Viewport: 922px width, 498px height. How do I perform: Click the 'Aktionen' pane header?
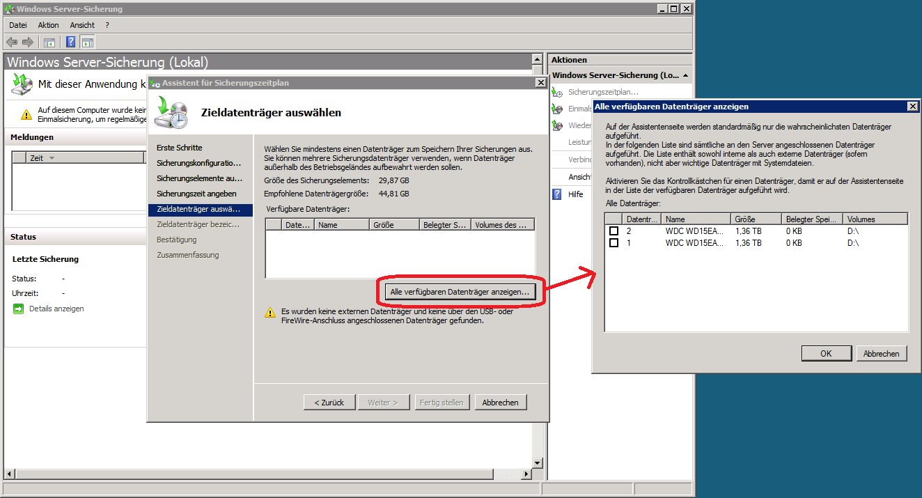[620, 60]
